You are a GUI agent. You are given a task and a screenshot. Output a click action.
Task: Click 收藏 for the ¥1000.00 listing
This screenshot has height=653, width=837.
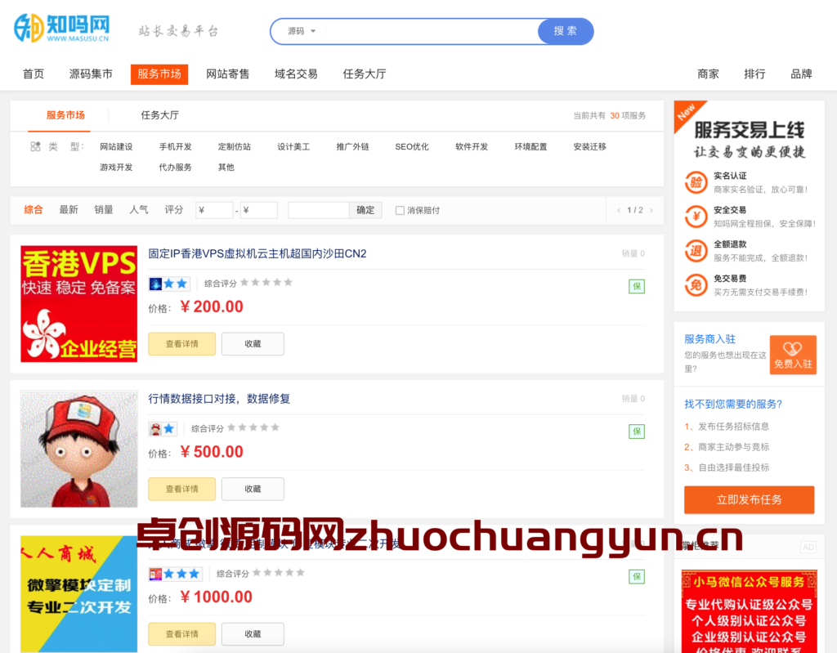[253, 634]
